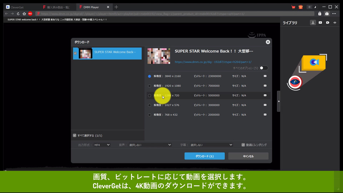The width and height of the screenshot is (343, 193).
Task: Open the dmm.co.jp video link
Action: click(213, 62)
